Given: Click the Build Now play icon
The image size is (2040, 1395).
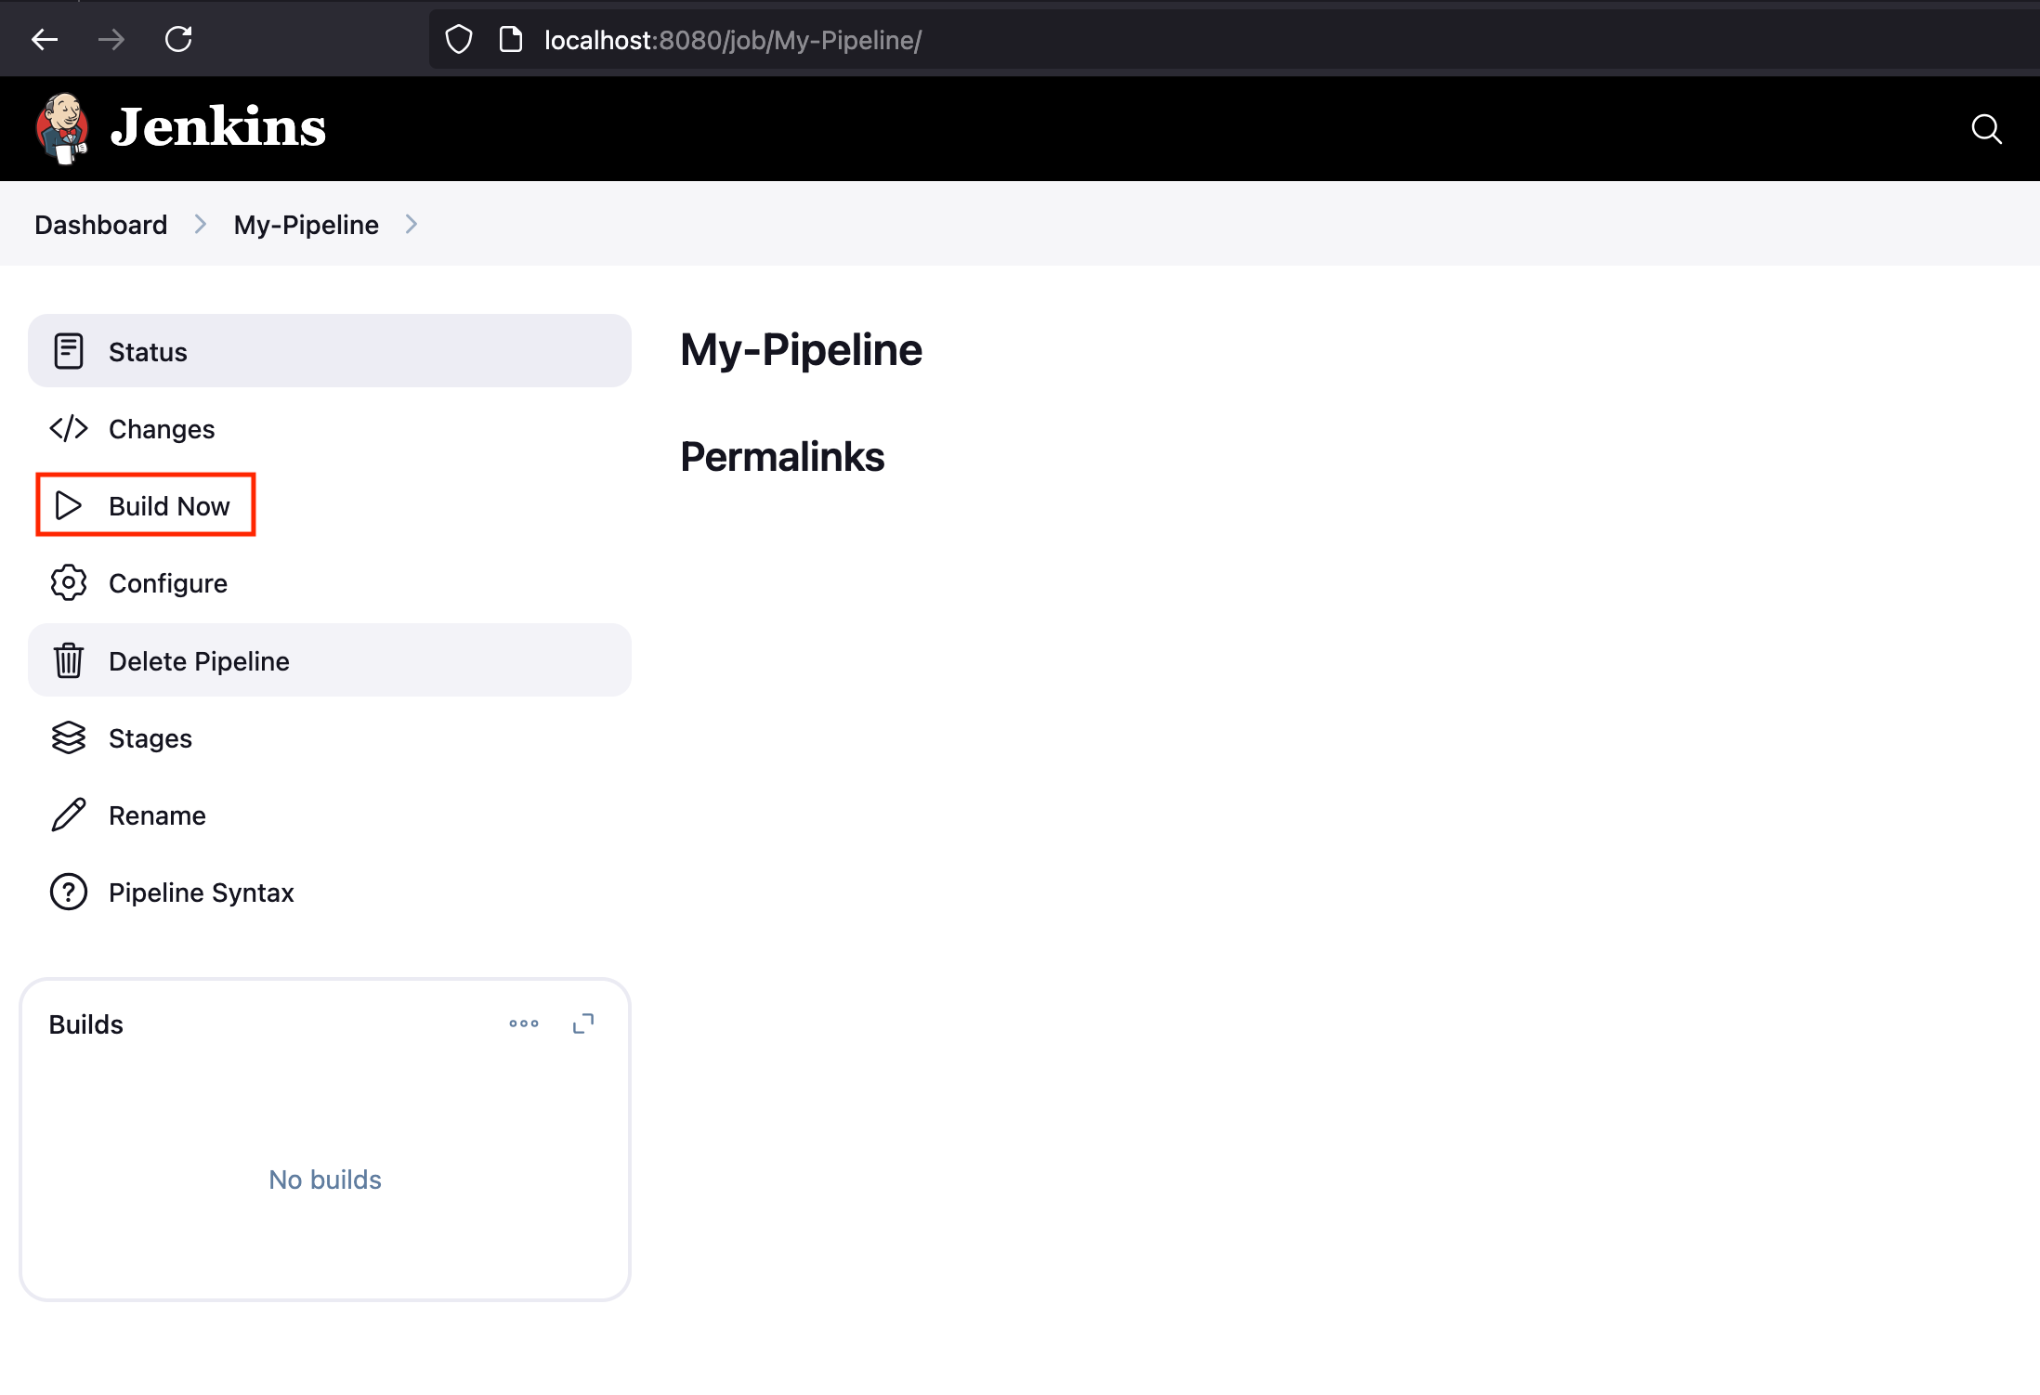Looking at the screenshot, I should click(69, 505).
